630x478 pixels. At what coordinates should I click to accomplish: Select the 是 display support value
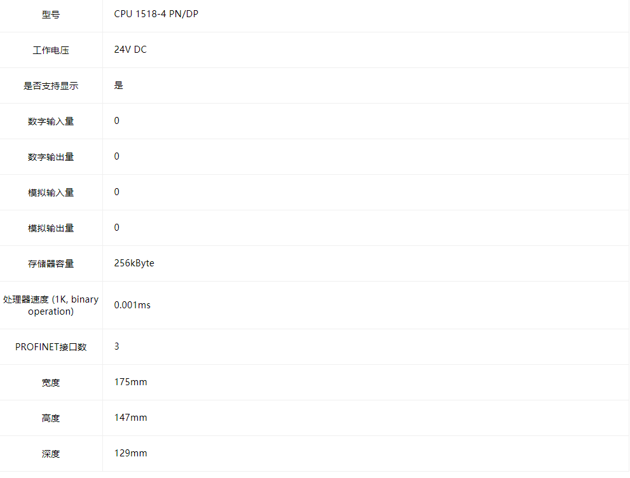tap(118, 85)
